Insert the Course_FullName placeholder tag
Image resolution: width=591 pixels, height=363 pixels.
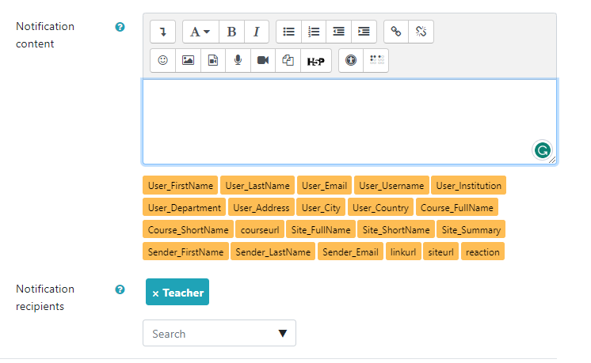pos(456,208)
